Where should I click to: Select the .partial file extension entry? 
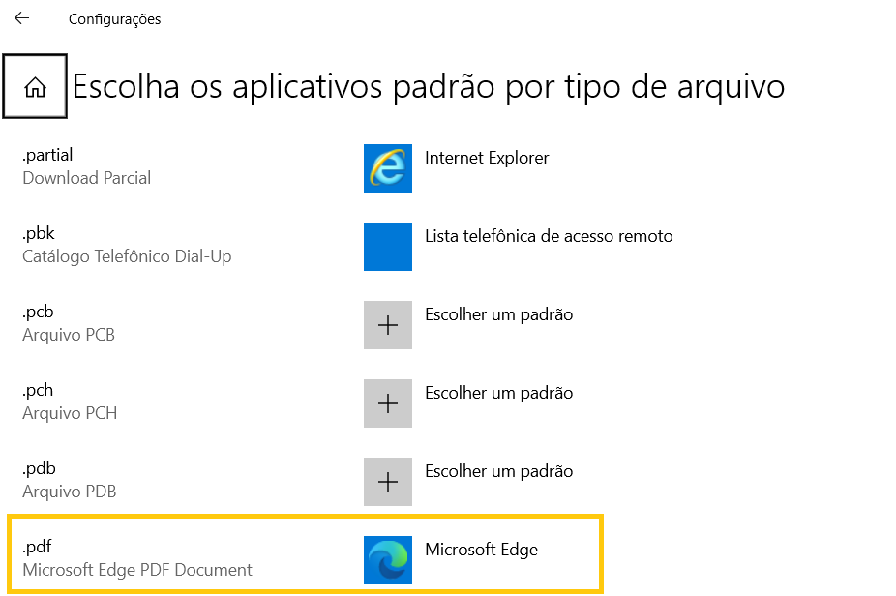pyautogui.click(x=47, y=155)
